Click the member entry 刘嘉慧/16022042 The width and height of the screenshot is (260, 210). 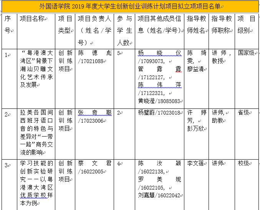click(x=159, y=195)
